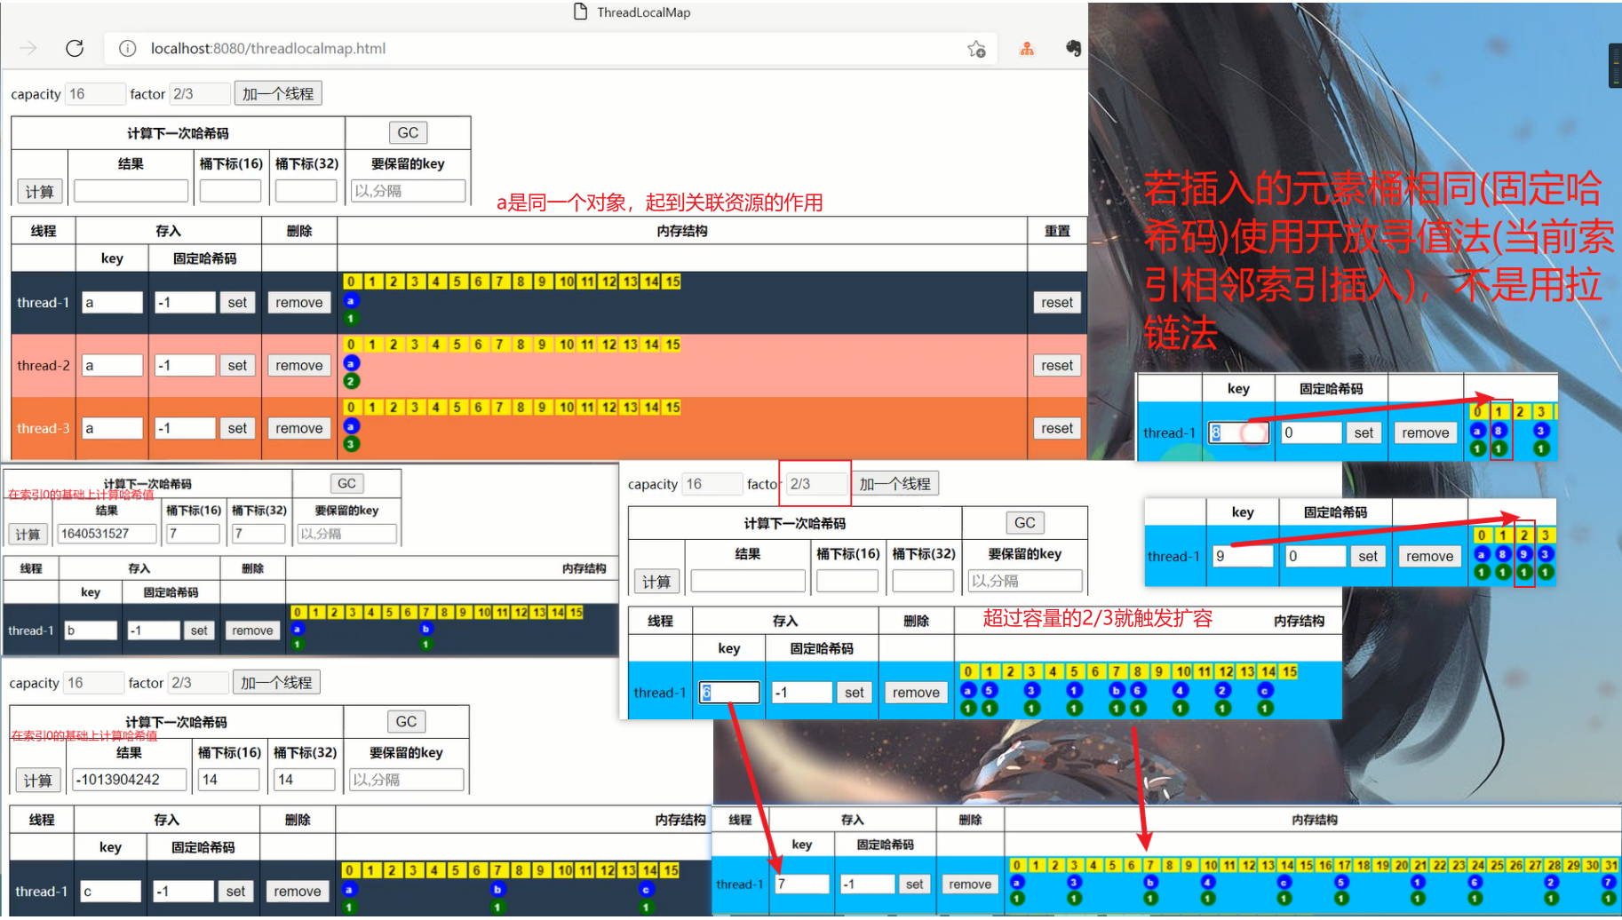Click the address bar URL localhost:8080
Viewport: 1622px width, 920px height.
pyautogui.click(x=268, y=48)
